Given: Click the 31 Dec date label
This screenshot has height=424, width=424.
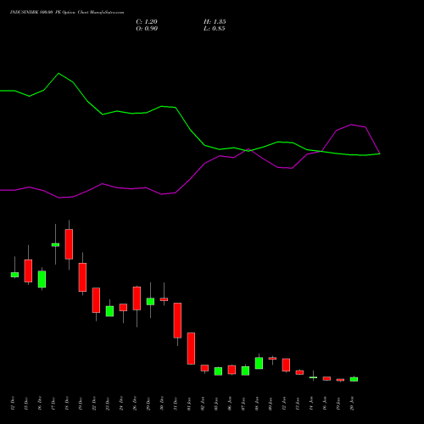Looking at the screenshot, I should pos(176,403).
